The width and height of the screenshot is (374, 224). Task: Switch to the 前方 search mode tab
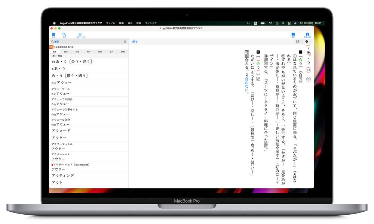pos(55,52)
